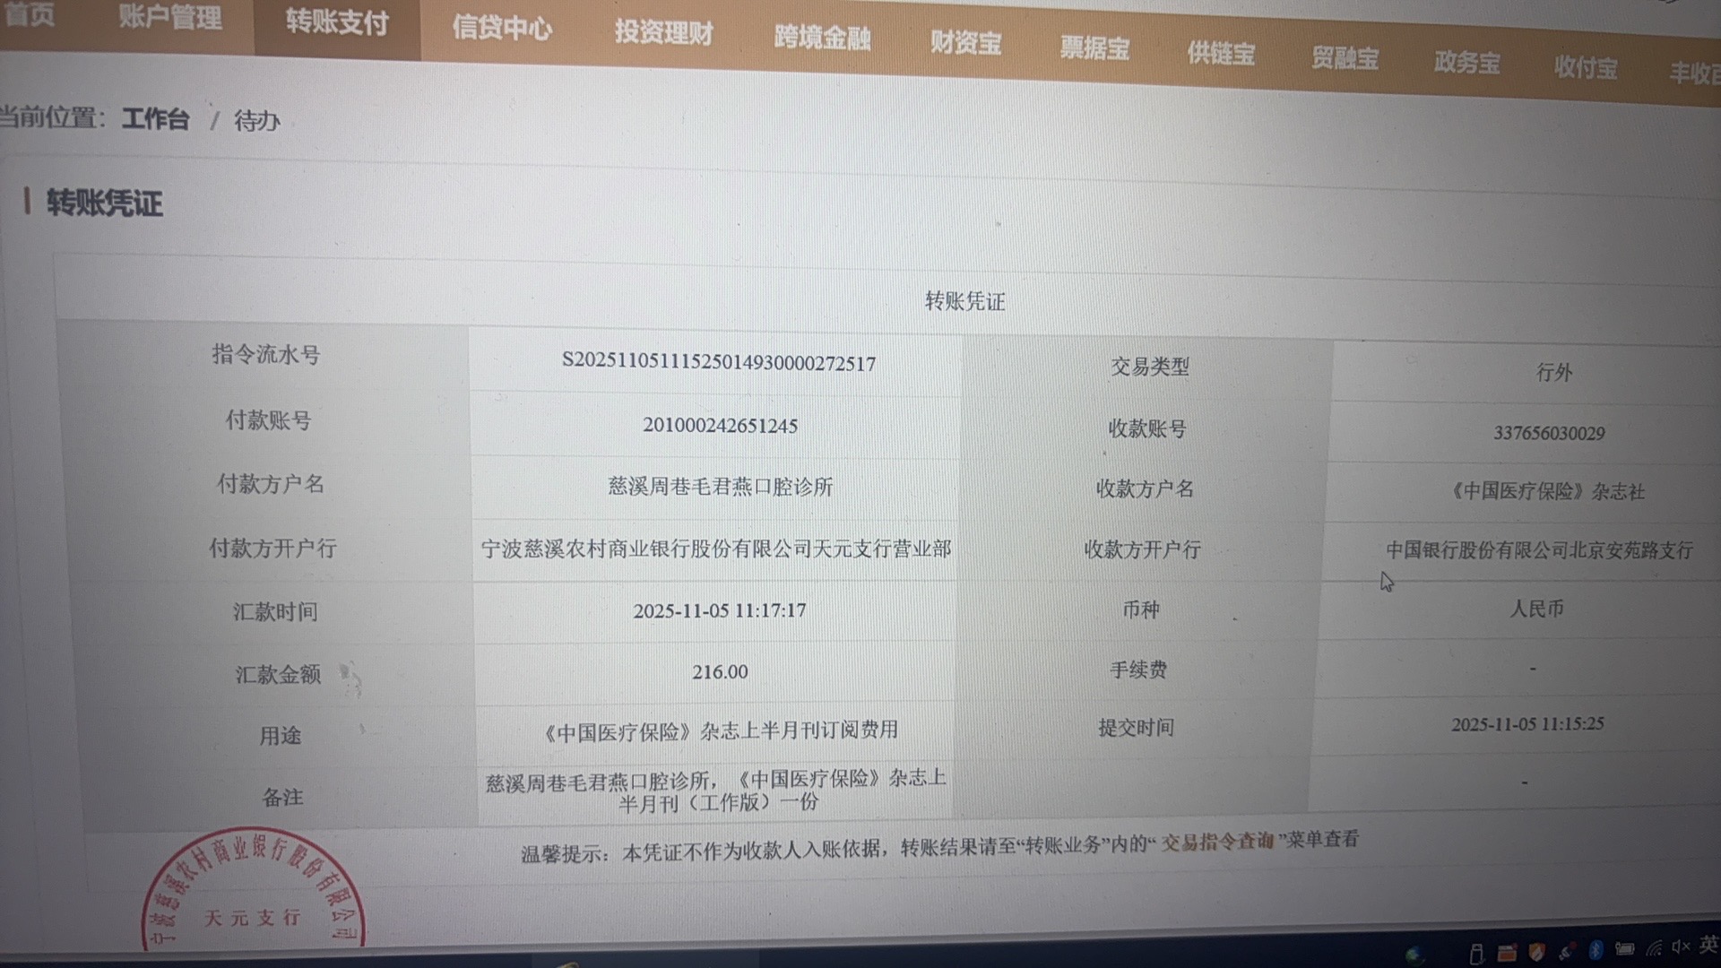Open the 账户管理 menu tab
The height and width of the screenshot is (968, 1721).
coord(169,16)
